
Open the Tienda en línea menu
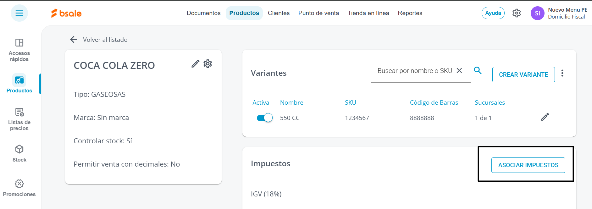368,13
